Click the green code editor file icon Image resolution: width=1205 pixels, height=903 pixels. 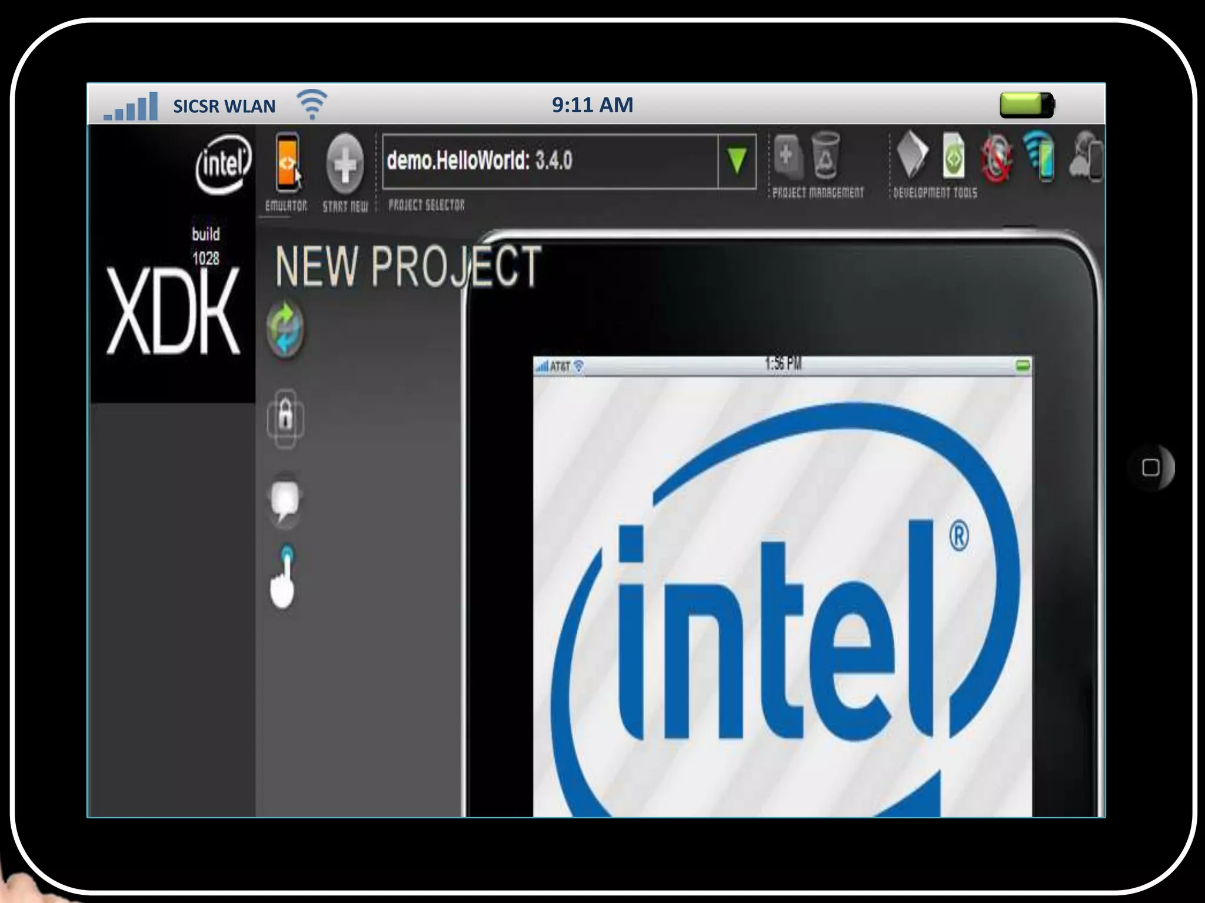[x=953, y=156]
